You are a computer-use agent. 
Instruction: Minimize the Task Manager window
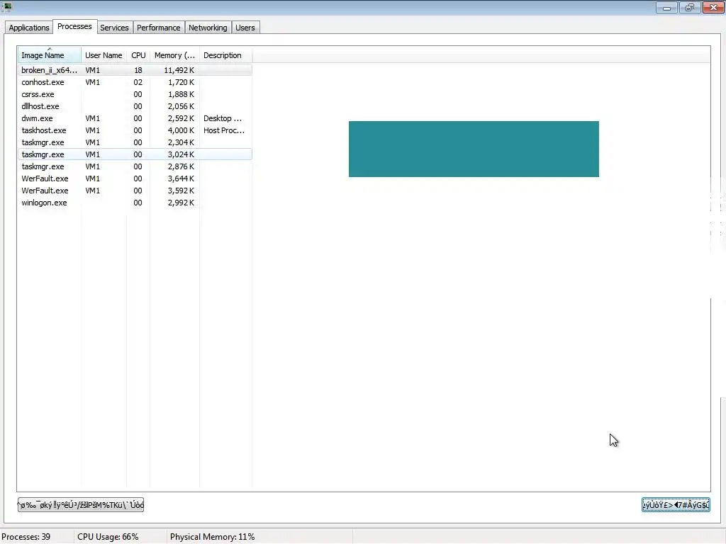pos(666,7)
